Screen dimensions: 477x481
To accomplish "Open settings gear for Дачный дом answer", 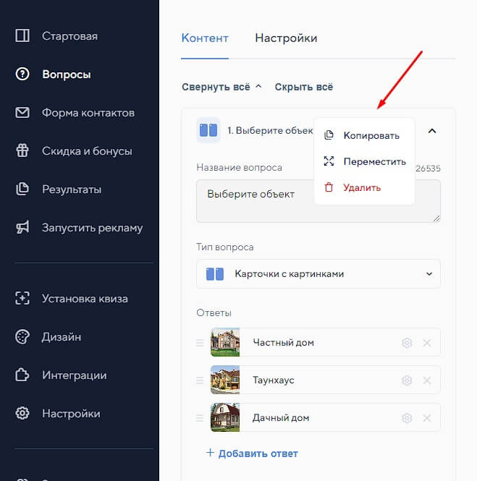I will coord(407,418).
